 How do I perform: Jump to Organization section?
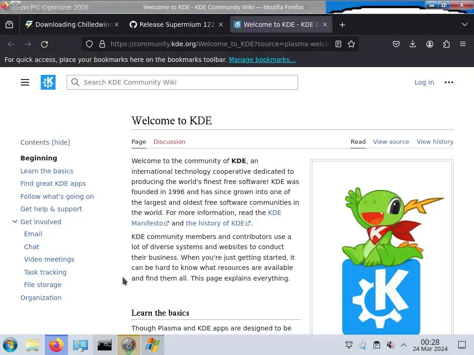[41, 298]
